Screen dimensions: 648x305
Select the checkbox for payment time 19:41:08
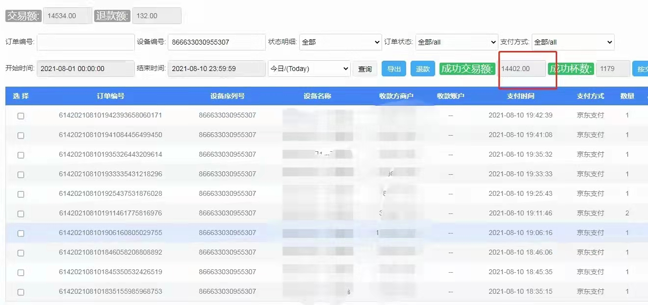pyautogui.click(x=21, y=136)
